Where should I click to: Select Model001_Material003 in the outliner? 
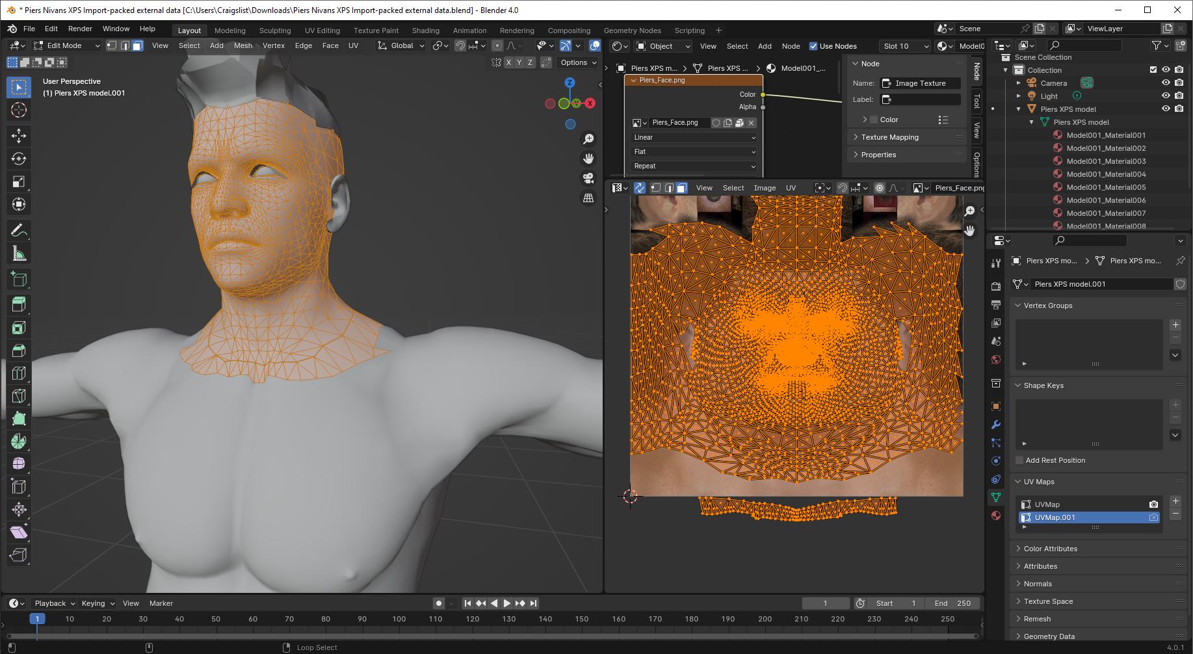coord(1106,161)
